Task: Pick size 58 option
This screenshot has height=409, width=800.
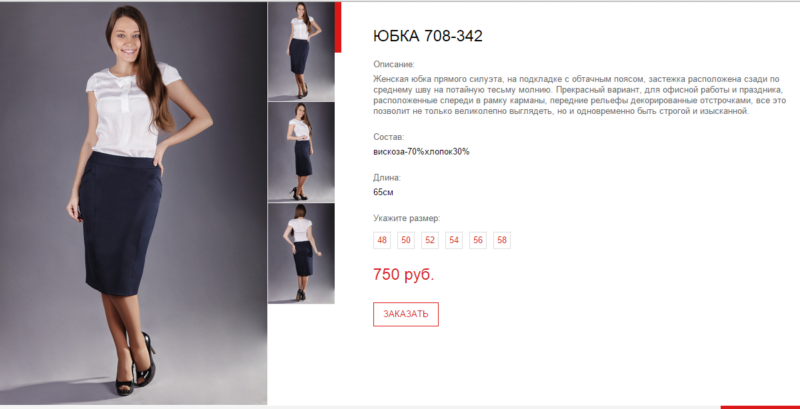Action: (x=502, y=240)
